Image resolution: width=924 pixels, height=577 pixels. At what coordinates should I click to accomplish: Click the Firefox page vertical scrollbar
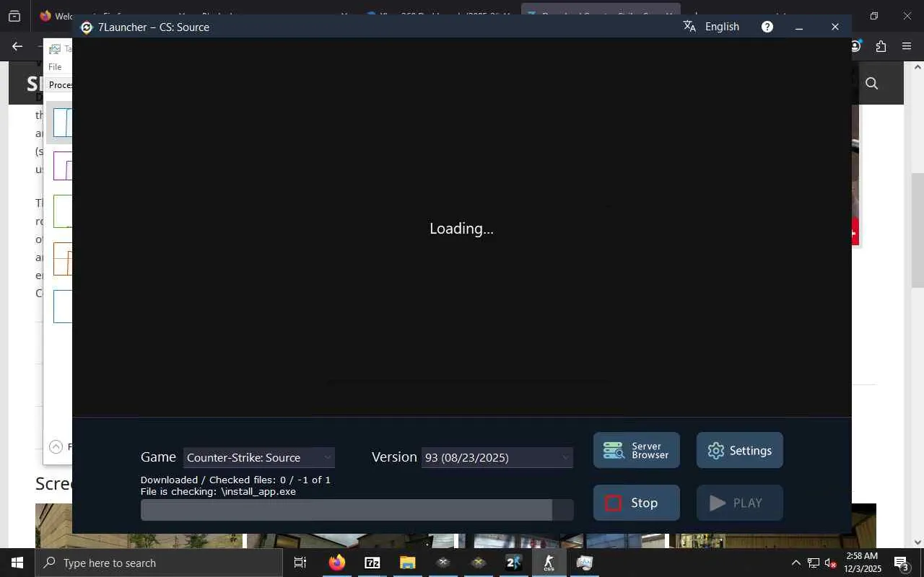coord(918,231)
